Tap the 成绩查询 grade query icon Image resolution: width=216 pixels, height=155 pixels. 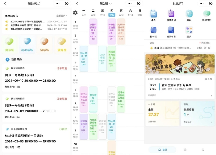pos(171,14)
